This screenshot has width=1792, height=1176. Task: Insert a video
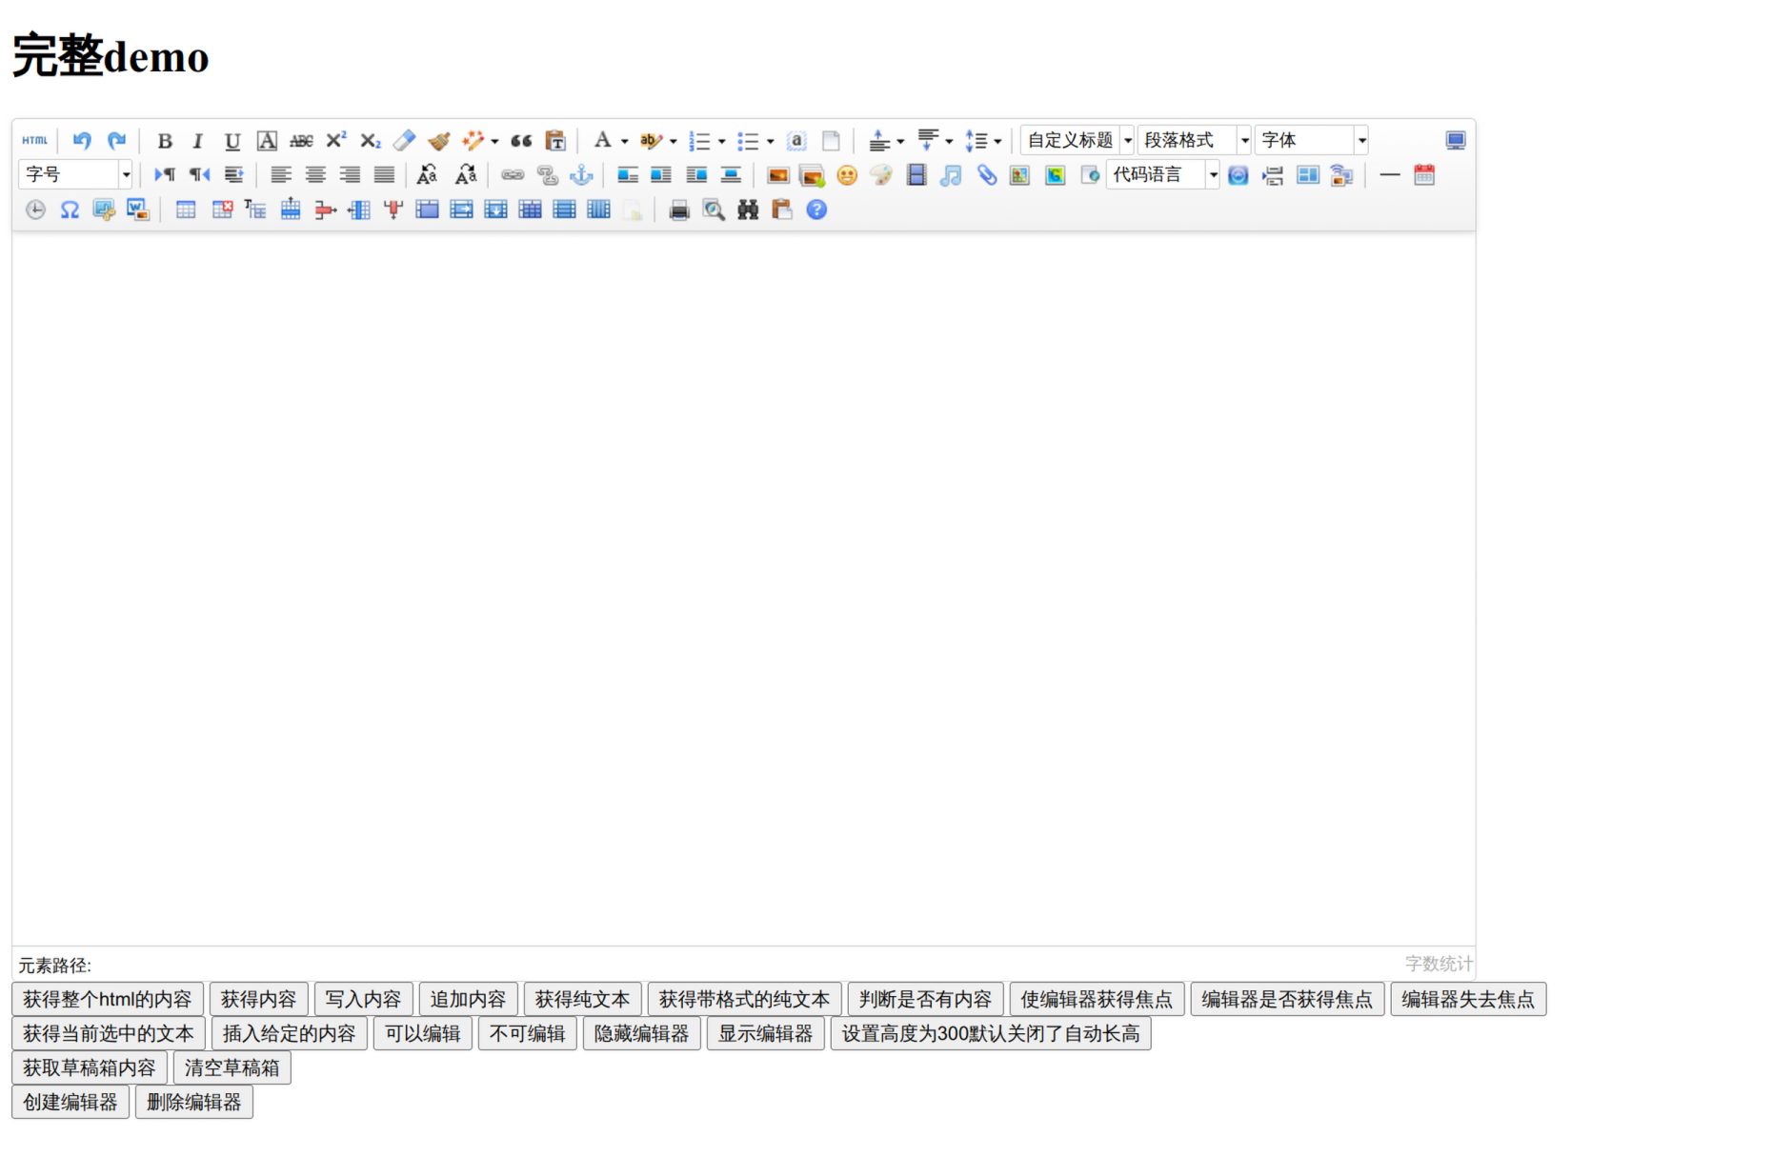point(916,175)
